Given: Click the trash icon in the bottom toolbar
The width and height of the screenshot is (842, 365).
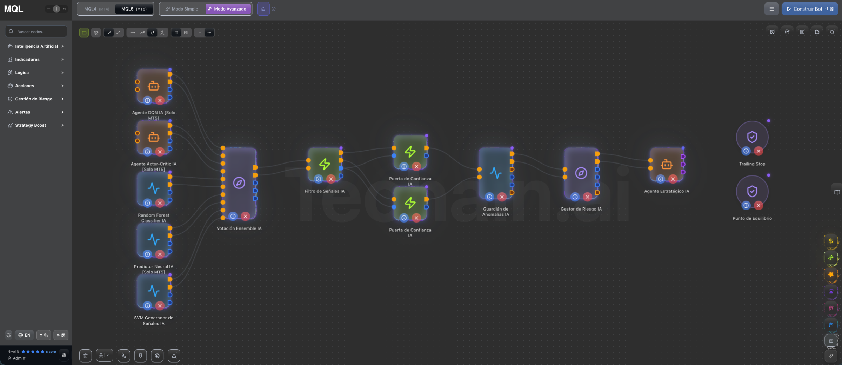Looking at the screenshot, I should point(85,356).
